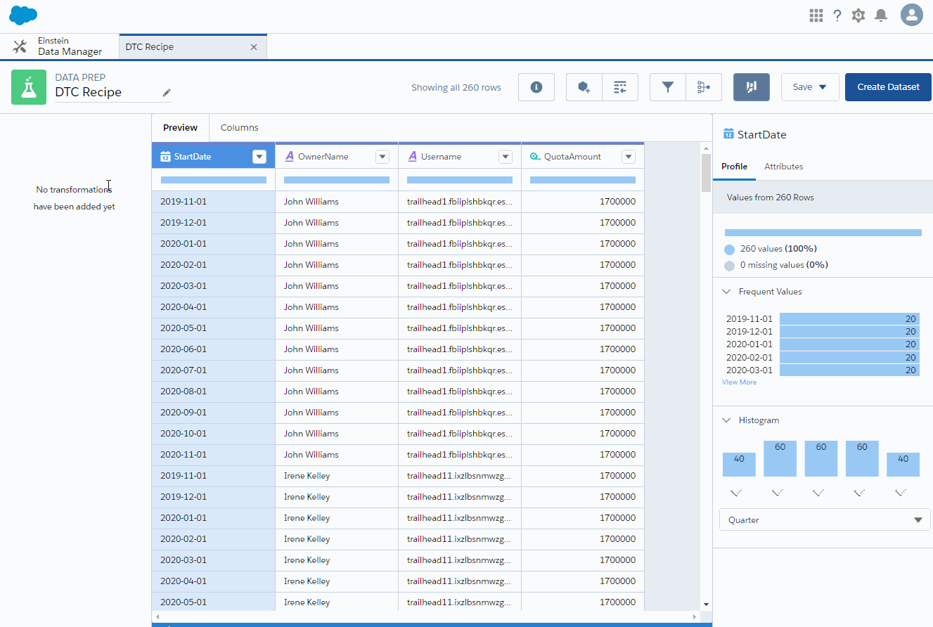Click the 2020-03-01 frequent value bar
Viewport: 933px width, 627px height.
pos(849,370)
